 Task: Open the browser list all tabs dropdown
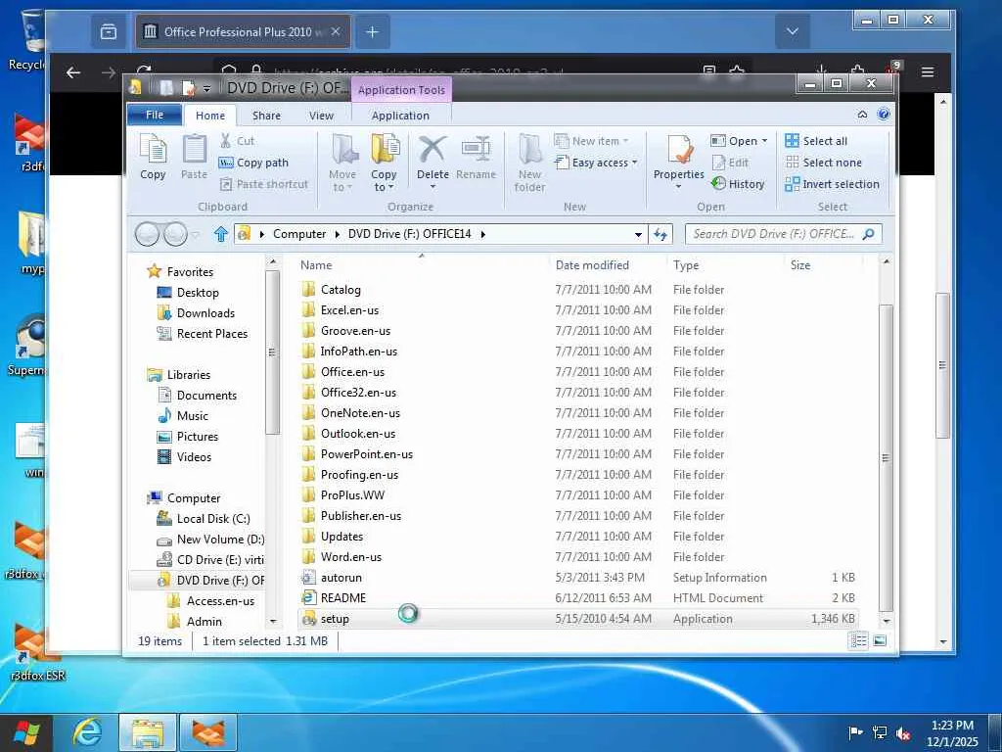click(x=793, y=31)
